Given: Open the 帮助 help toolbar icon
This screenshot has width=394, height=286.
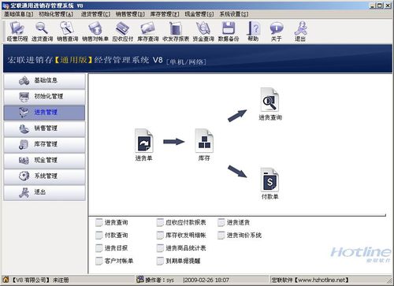Looking at the screenshot, I should coord(253,32).
